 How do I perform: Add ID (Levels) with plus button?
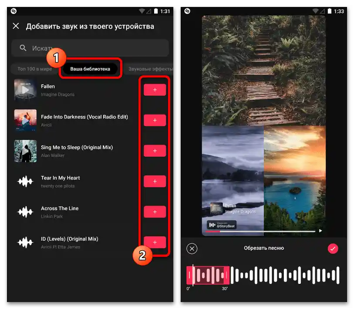pyautogui.click(x=155, y=242)
